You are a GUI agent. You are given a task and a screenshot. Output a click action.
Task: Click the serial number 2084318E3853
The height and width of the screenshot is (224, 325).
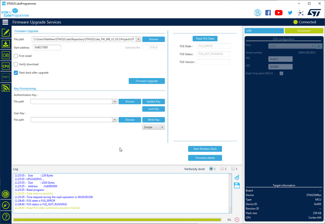pos(307,53)
